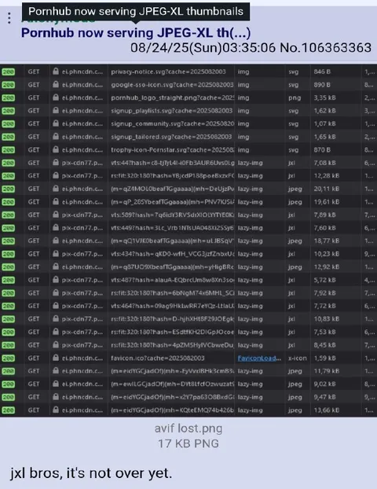Click the png type cell

[295, 98]
